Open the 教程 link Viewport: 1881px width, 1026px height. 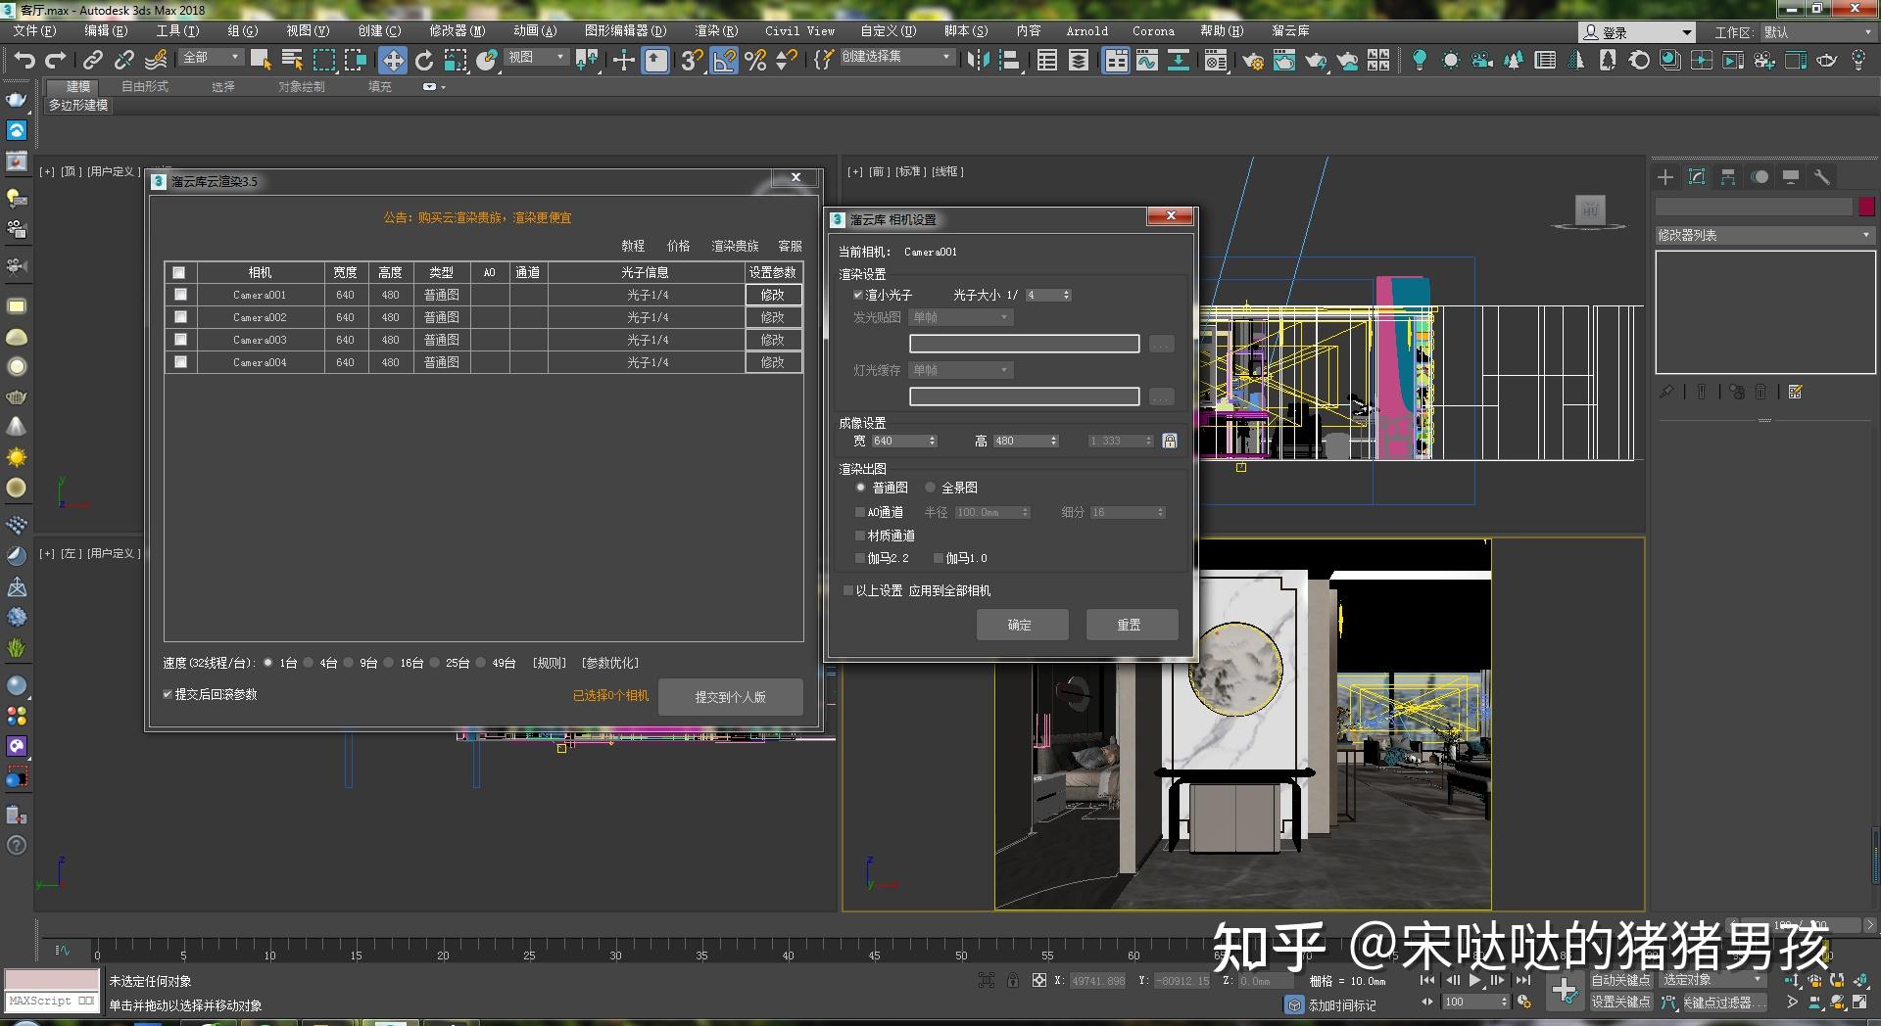pos(633,246)
